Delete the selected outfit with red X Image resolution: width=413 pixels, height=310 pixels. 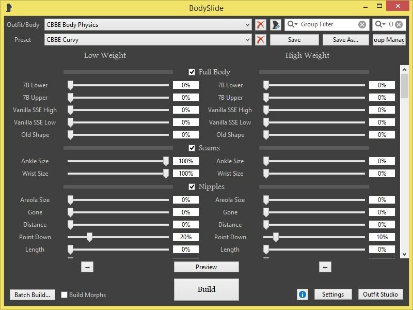point(261,25)
